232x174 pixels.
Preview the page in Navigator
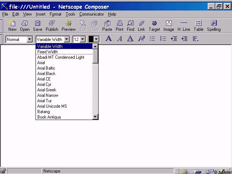coord(69,26)
